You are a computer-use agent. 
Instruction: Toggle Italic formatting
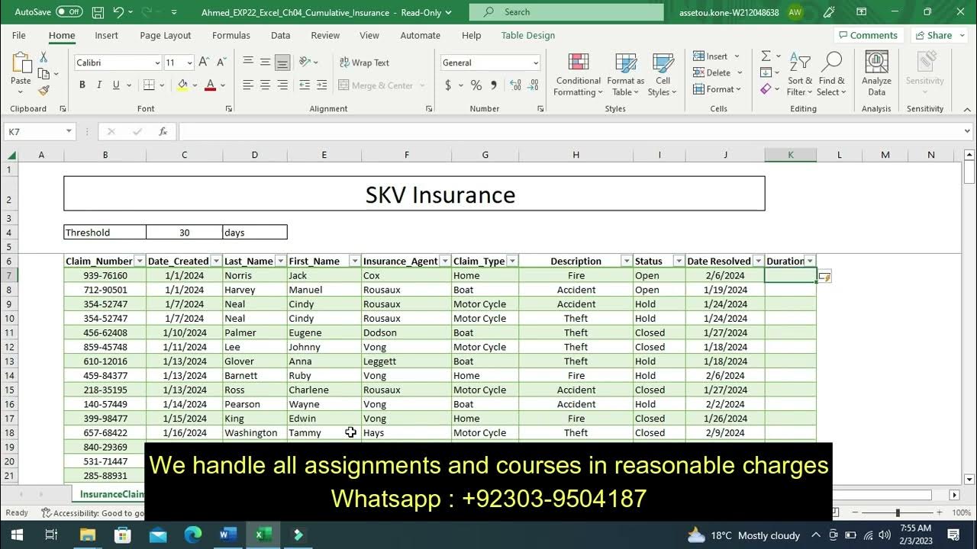[99, 85]
